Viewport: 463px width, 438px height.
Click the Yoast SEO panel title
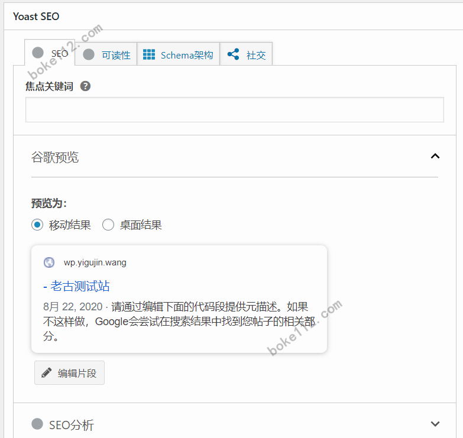(x=36, y=17)
